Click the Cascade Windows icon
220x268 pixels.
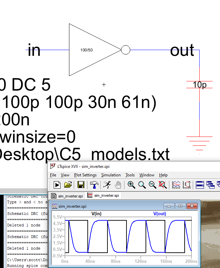point(210,185)
